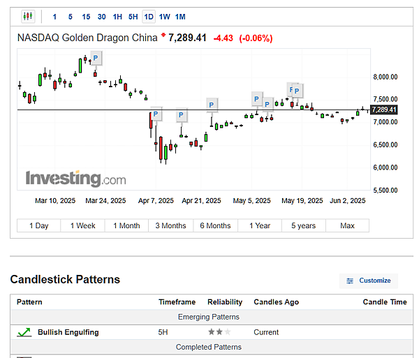Click the topmost P marker near Mar 24
The height and width of the screenshot is (358, 419).
pos(96,58)
